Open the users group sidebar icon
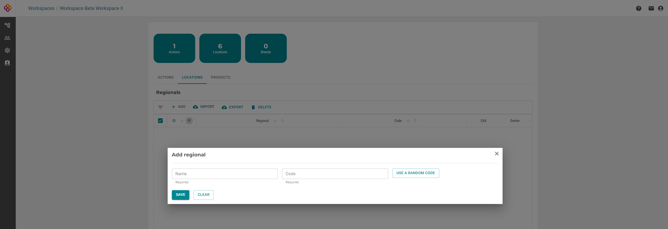Viewport: 668px width, 229px height. (7, 38)
